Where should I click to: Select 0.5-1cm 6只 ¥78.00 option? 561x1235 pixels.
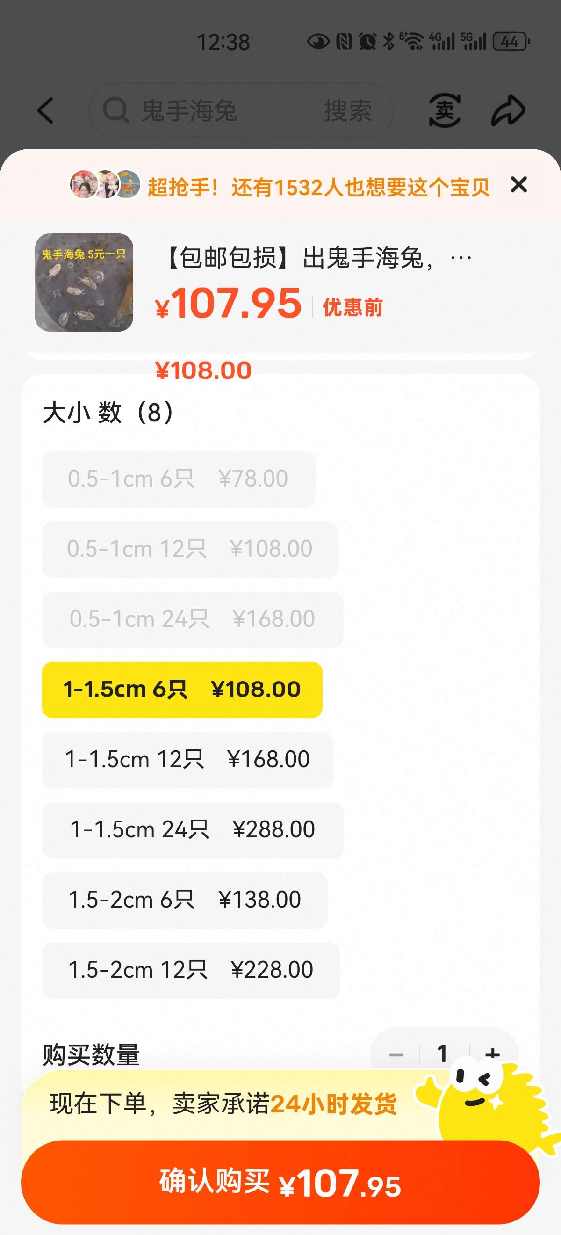(178, 479)
